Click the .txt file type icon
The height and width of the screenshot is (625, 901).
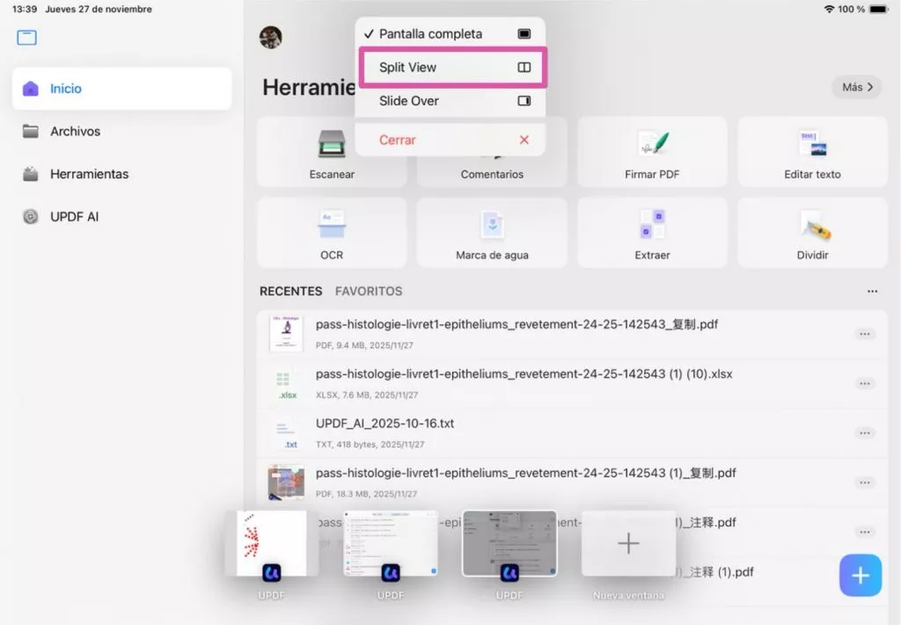(286, 434)
